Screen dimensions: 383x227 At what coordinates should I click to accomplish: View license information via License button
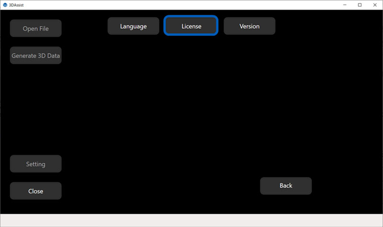point(191,26)
